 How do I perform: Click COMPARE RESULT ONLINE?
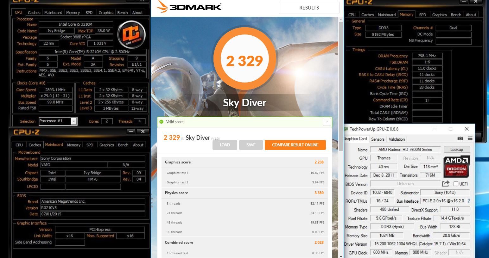click(295, 145)
